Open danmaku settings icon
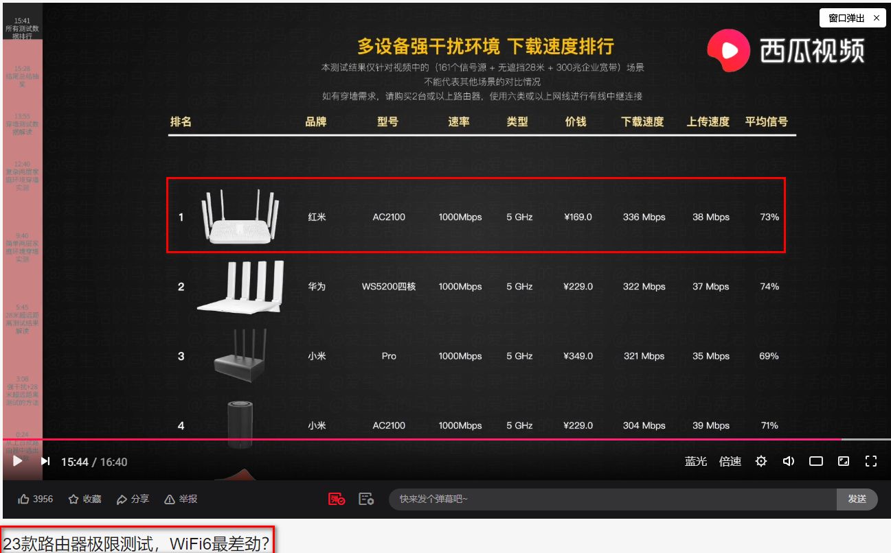 [x=366, y=499]
